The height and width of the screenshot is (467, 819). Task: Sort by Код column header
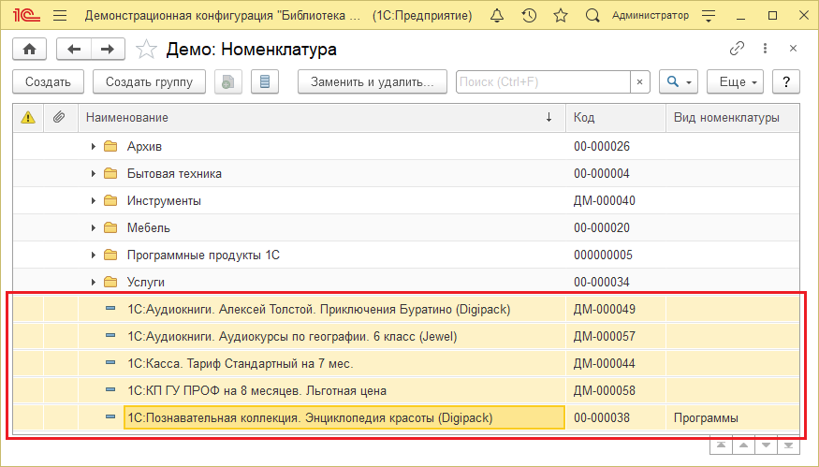tap(616, 118)
